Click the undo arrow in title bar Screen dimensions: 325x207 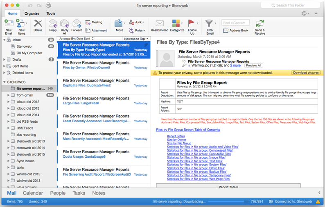click(30, 5)
